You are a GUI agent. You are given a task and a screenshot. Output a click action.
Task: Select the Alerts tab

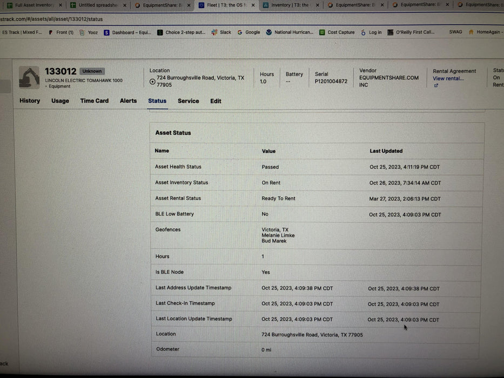point(128,101)
